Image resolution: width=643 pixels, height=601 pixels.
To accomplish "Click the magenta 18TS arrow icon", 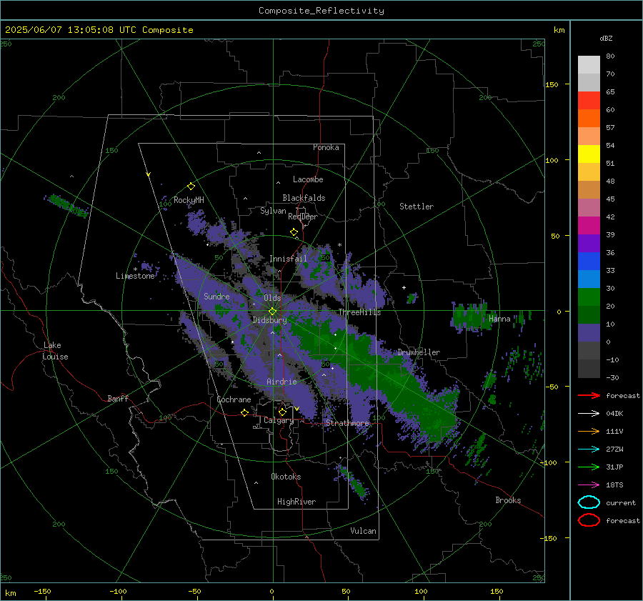I will (589, 485).
